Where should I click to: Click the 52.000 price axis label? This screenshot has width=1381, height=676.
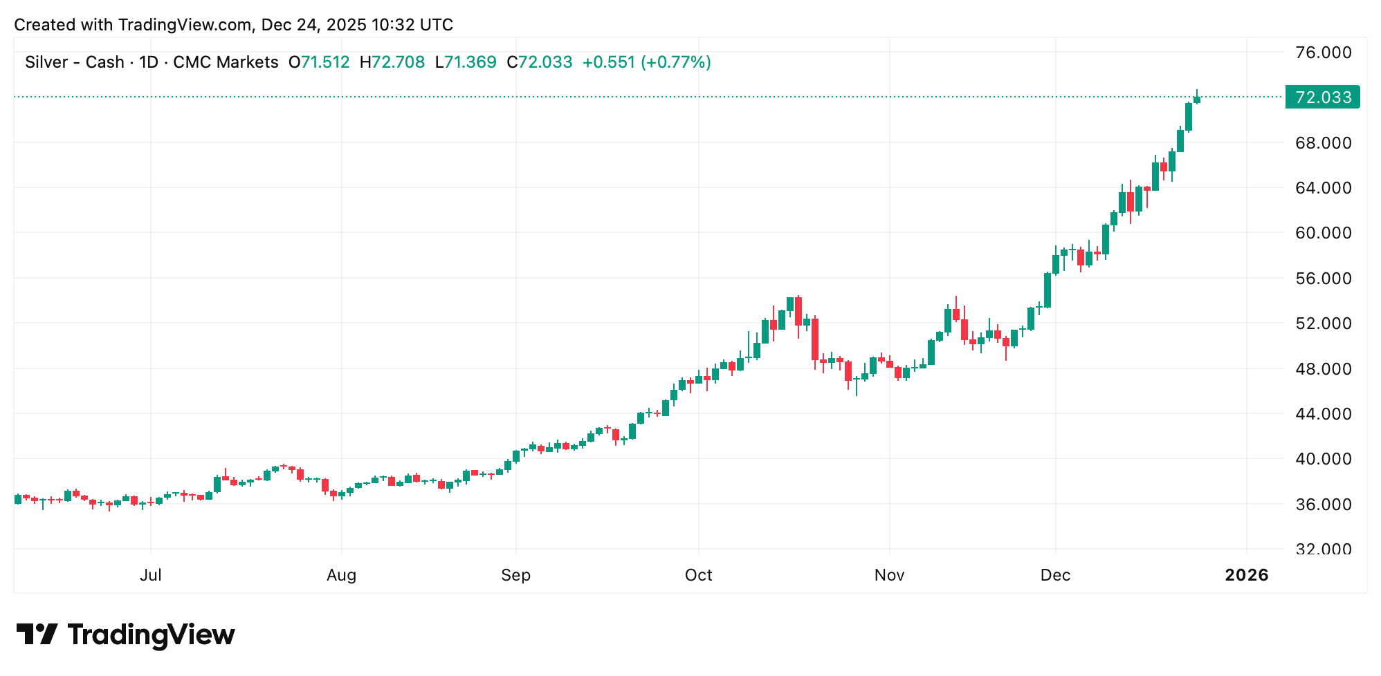coord(1323,323)
